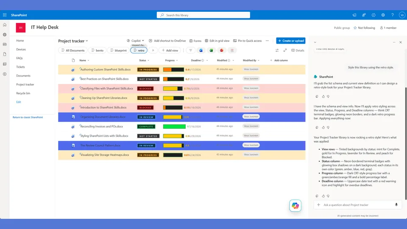Click Add view button
This screenshot has height=229, width=407.
pos(170,50)
